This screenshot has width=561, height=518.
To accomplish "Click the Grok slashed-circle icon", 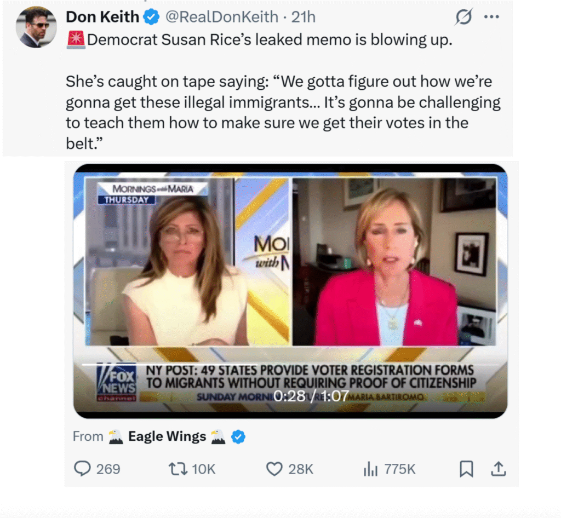I will 463,17.
